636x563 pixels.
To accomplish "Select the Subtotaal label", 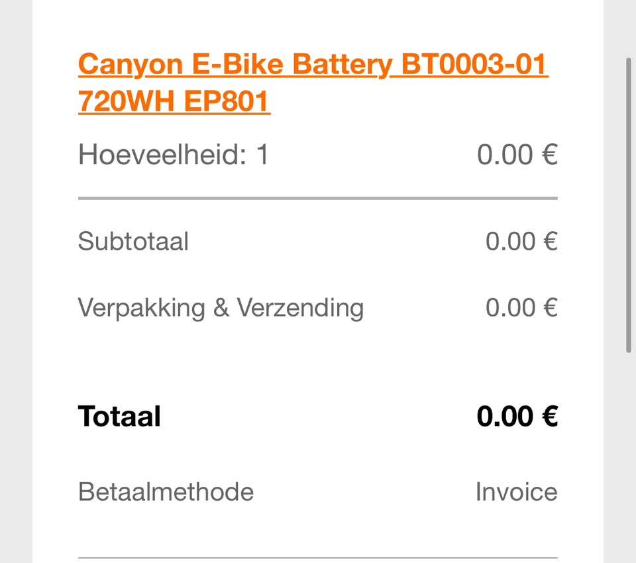I will pyautogui.click(x=133, y=241).
